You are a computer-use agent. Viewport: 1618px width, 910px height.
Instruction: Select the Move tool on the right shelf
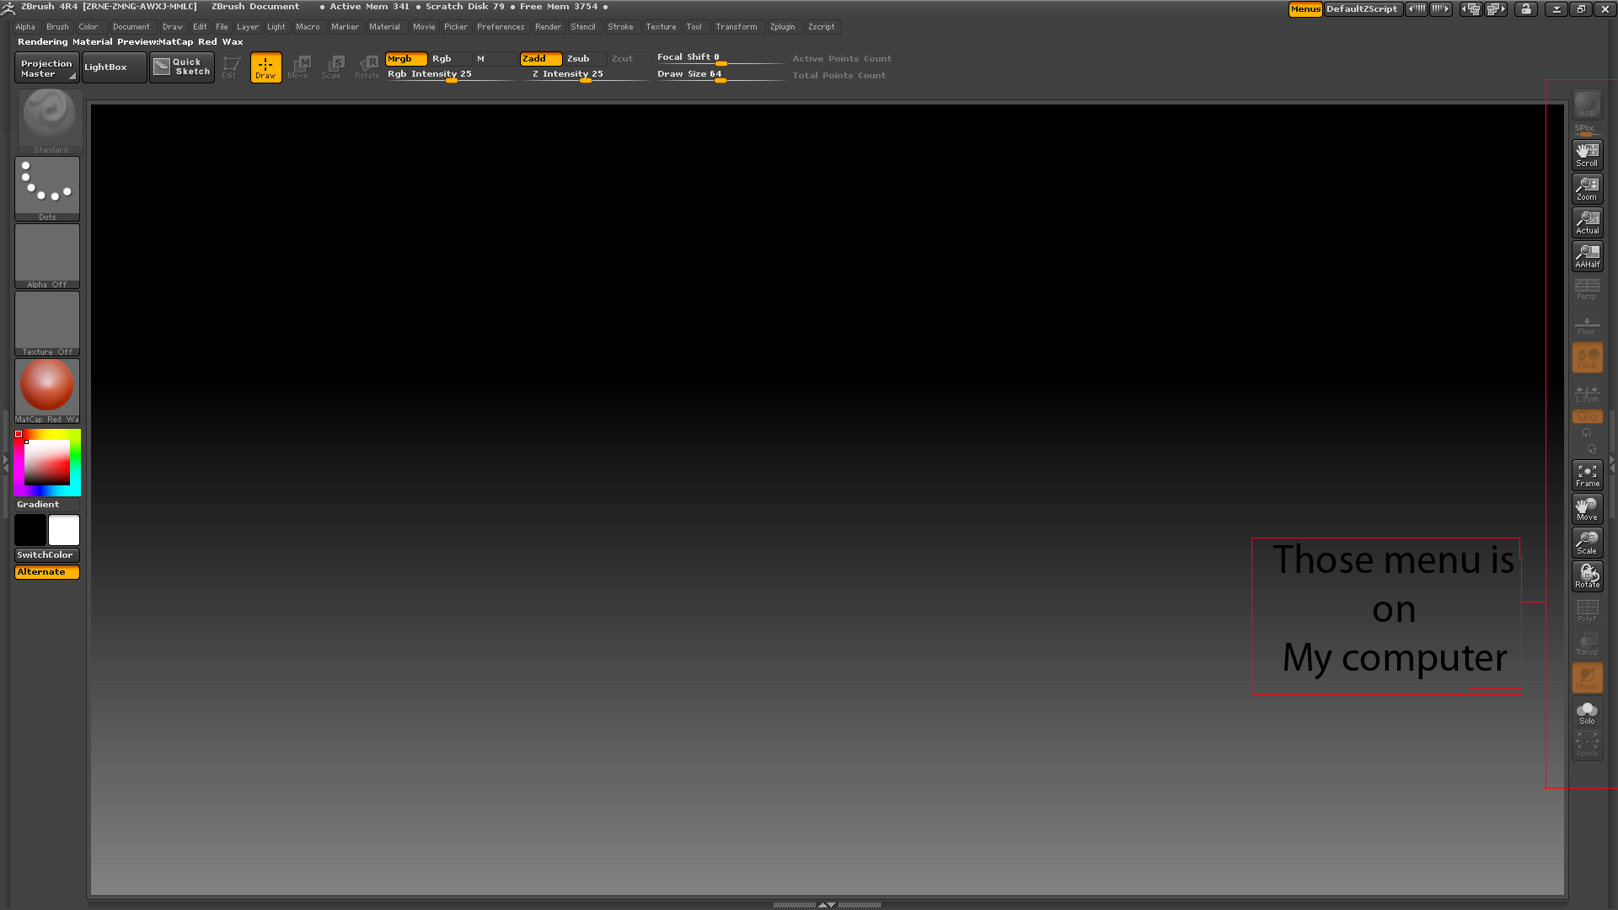tap(1587, 506)
